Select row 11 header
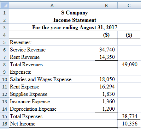This screenshot has width=141, height=129. pyautogui.click(x=5, y=87)
